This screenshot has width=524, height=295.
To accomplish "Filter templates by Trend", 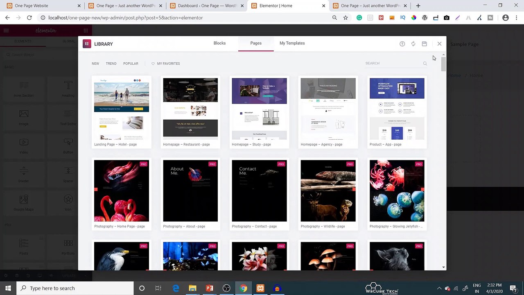I will (x=111, y=64).
